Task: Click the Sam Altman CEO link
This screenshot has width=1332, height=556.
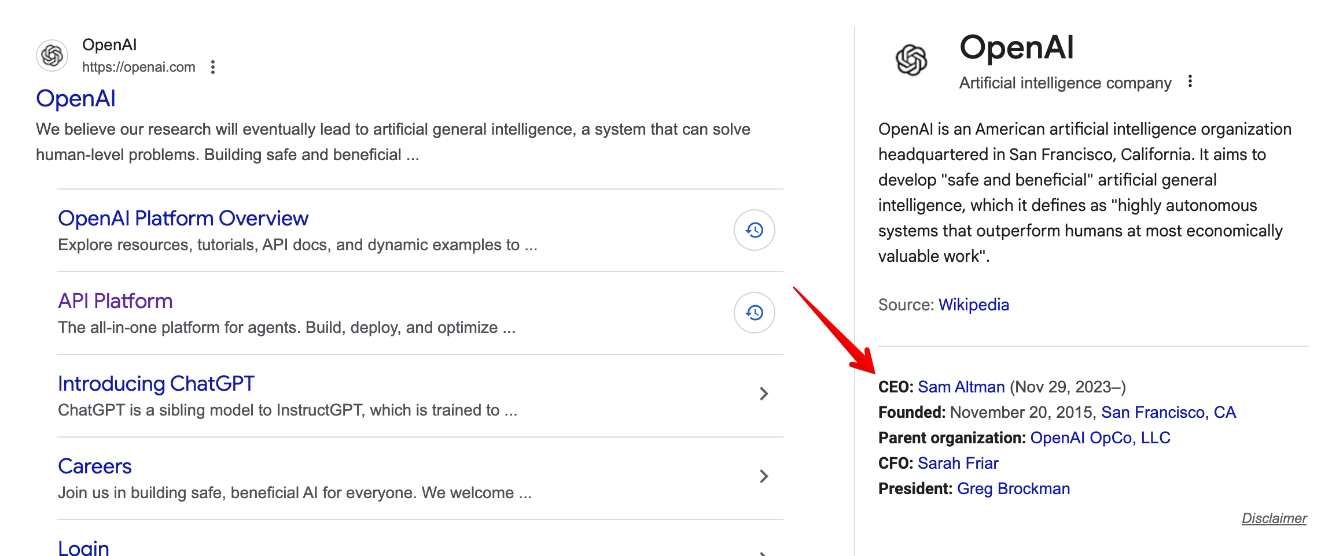Action: [961, 387]
